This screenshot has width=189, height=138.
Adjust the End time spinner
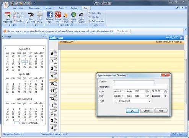[166, 96]
